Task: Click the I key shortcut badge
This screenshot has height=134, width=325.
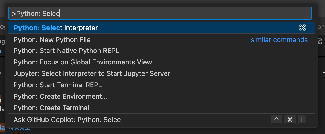Action: [x=302, y=119]
